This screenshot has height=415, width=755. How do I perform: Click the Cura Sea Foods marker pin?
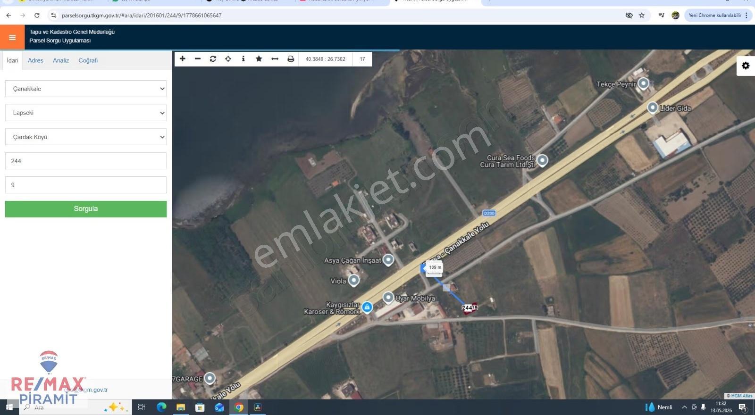coord(542,161)
